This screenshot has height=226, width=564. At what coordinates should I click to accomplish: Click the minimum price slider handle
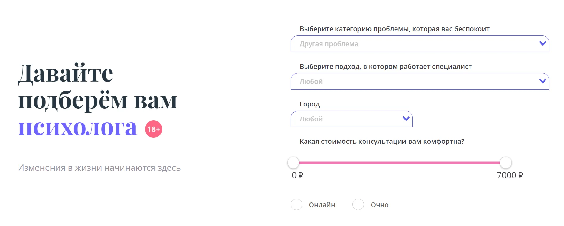293,163
